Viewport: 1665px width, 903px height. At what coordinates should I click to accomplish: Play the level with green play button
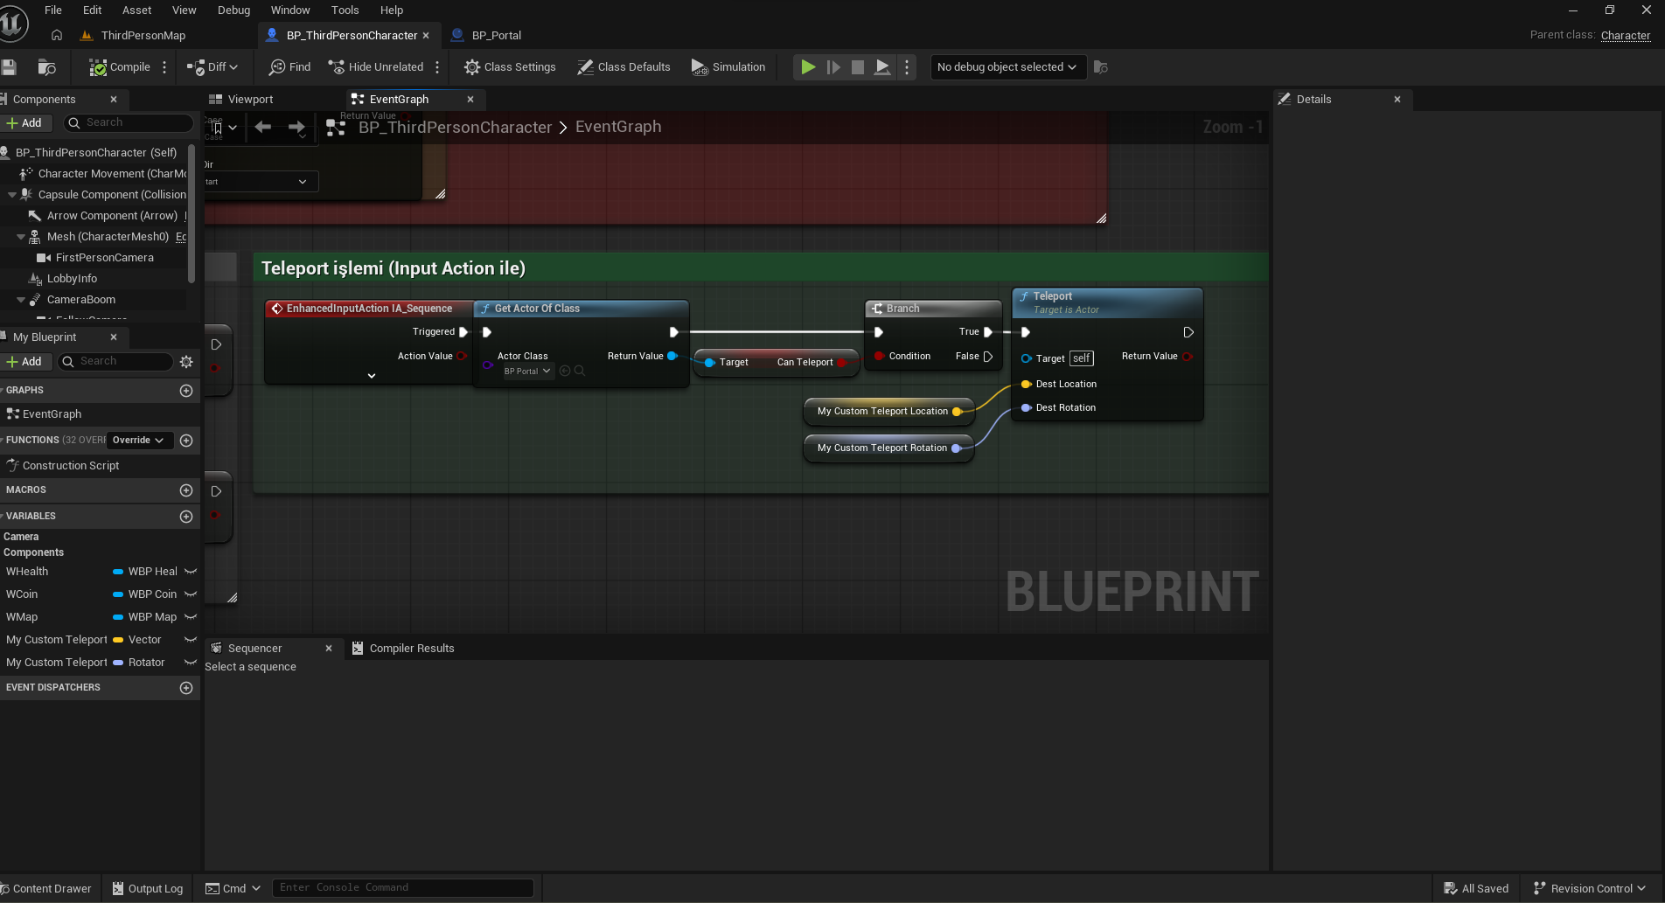(809, 67)
